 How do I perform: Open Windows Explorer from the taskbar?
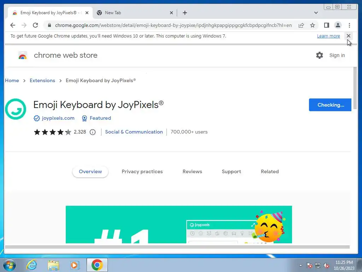coord(53,265)
